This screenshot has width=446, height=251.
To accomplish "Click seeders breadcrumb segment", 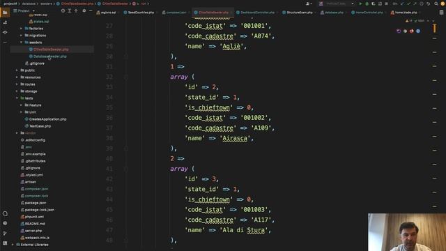I will pyautogui.click(x=46, y=3).
